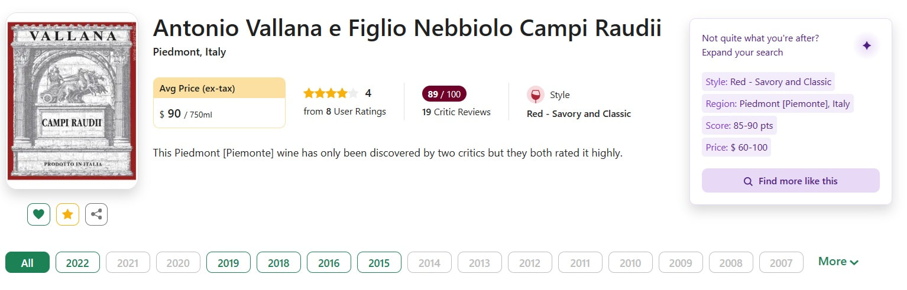Click the share icon below the label
This screenshot has height=290, width=907.
pyautogui.click(x=96, y=214)
